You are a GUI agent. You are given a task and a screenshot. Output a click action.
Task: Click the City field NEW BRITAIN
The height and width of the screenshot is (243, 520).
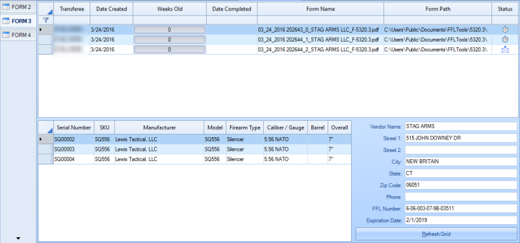461,162
